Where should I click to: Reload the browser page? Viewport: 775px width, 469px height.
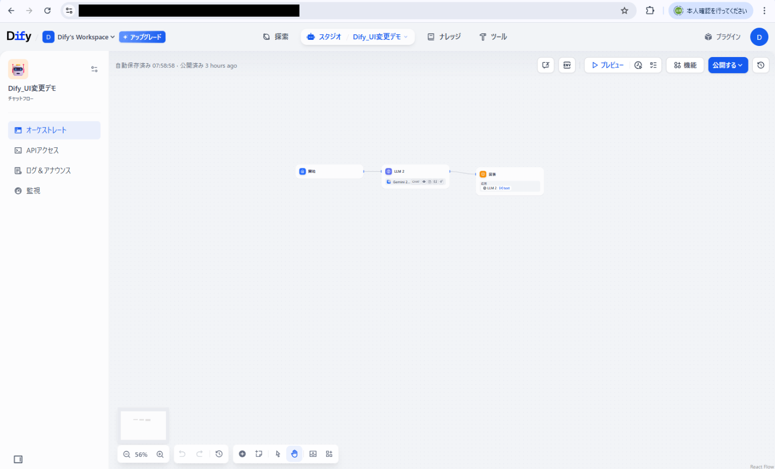(48, 11)
